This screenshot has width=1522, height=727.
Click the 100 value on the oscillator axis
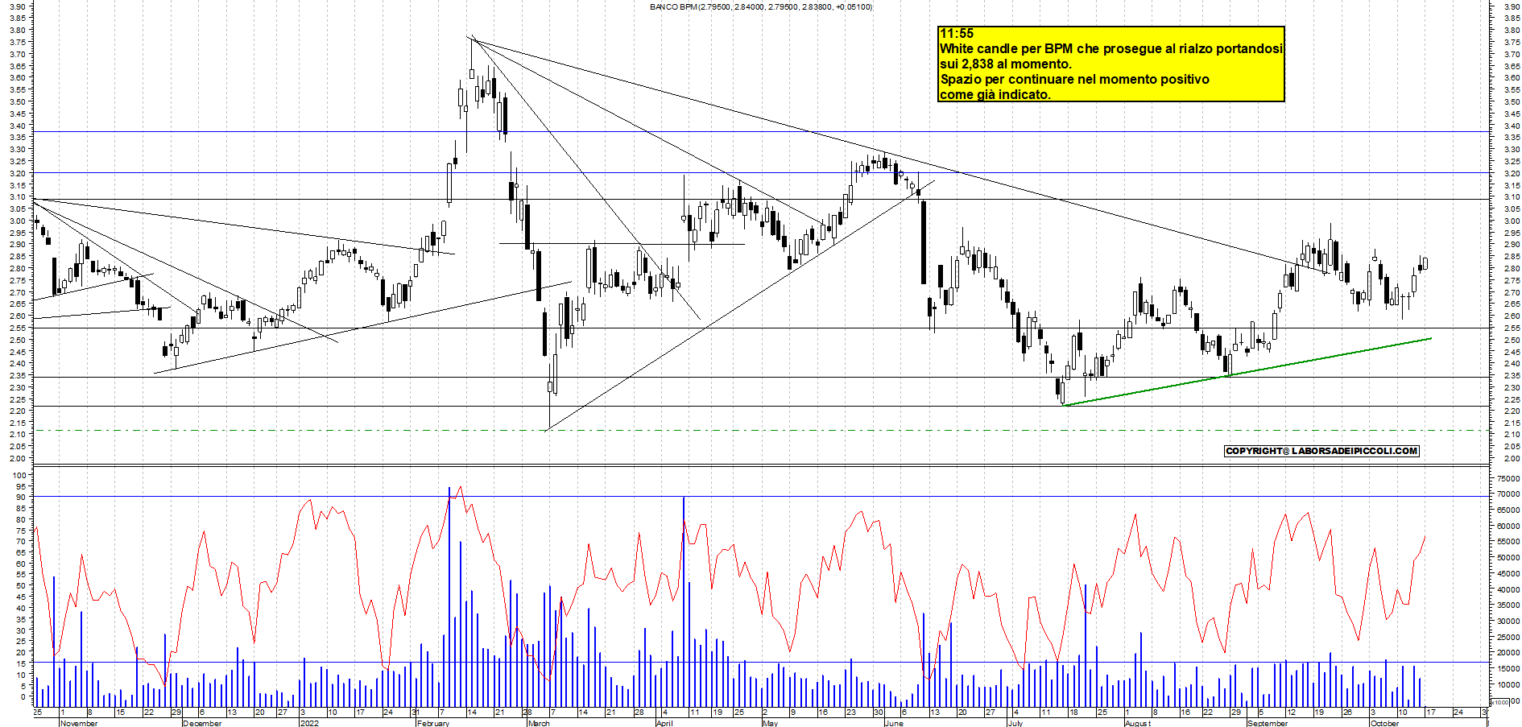(20, 476)
